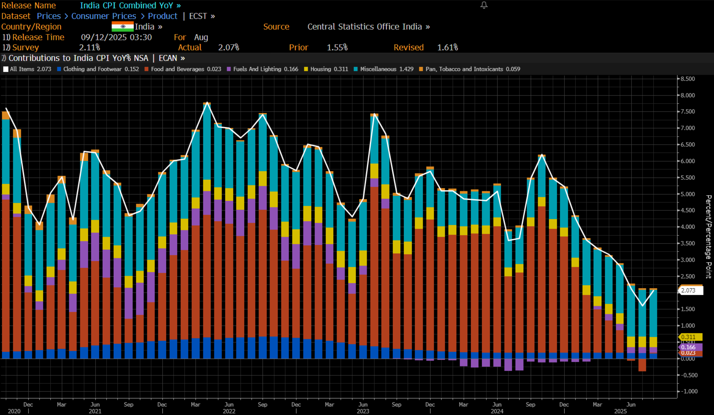This screenshot has width=714, height=415.
Task: Toggle the All Items white legend swatch
Action: (6, 69)
